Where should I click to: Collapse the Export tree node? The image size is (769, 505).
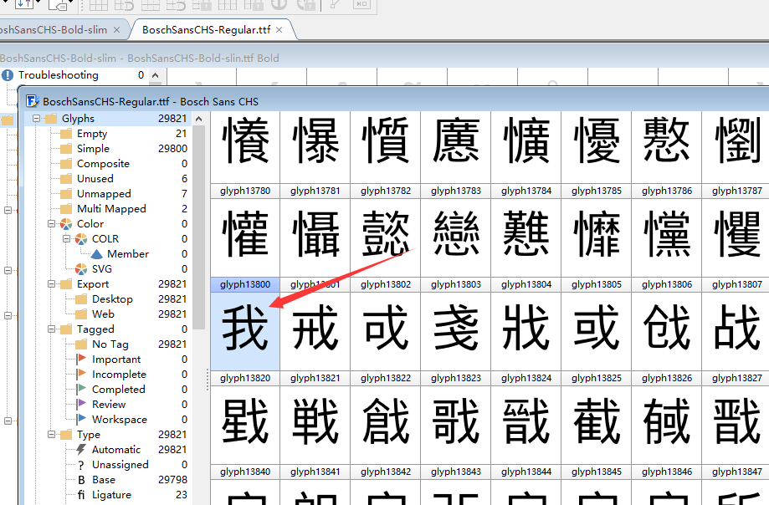click(52, 284)
